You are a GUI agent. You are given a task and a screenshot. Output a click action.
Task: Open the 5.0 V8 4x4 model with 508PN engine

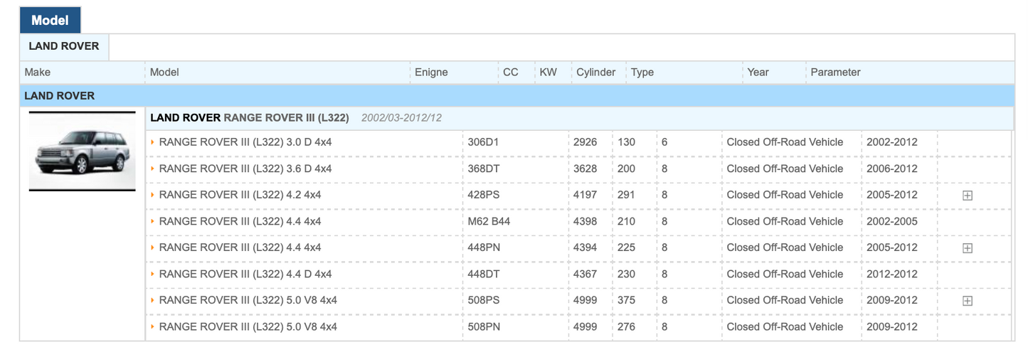[x=248, y=326]
